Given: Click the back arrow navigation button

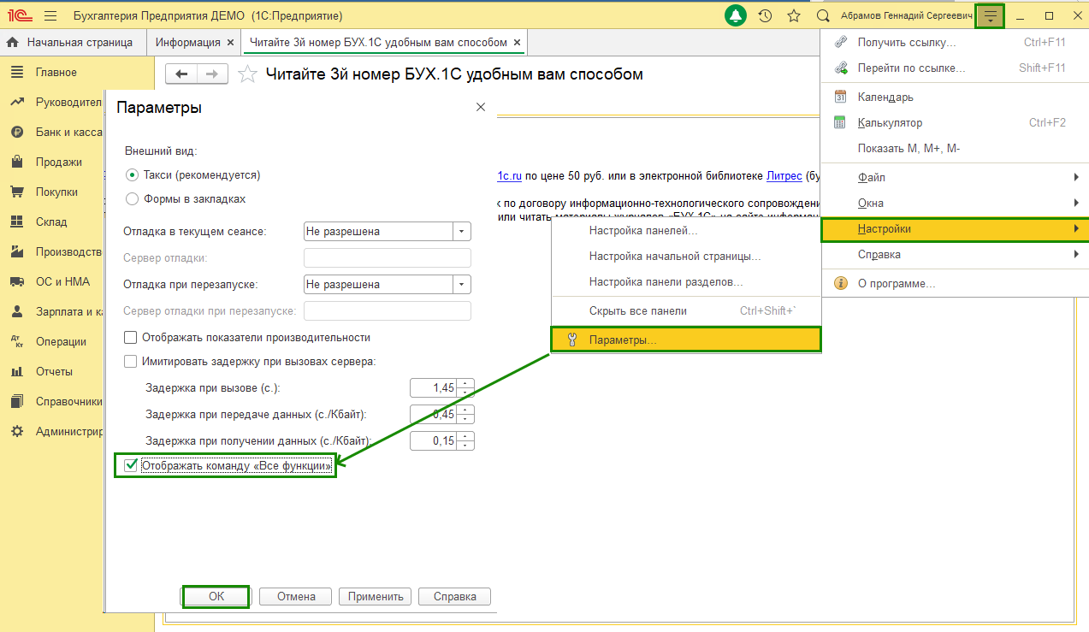Looking at the screenshot, I should click(x=181, y=74).
